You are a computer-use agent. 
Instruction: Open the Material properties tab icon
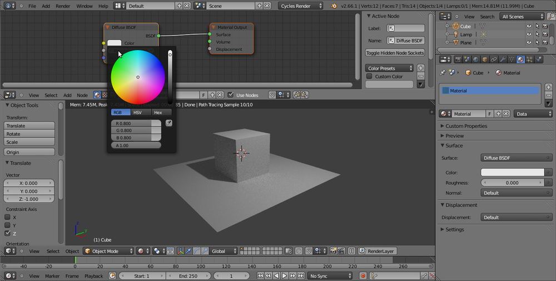[520, 60]
